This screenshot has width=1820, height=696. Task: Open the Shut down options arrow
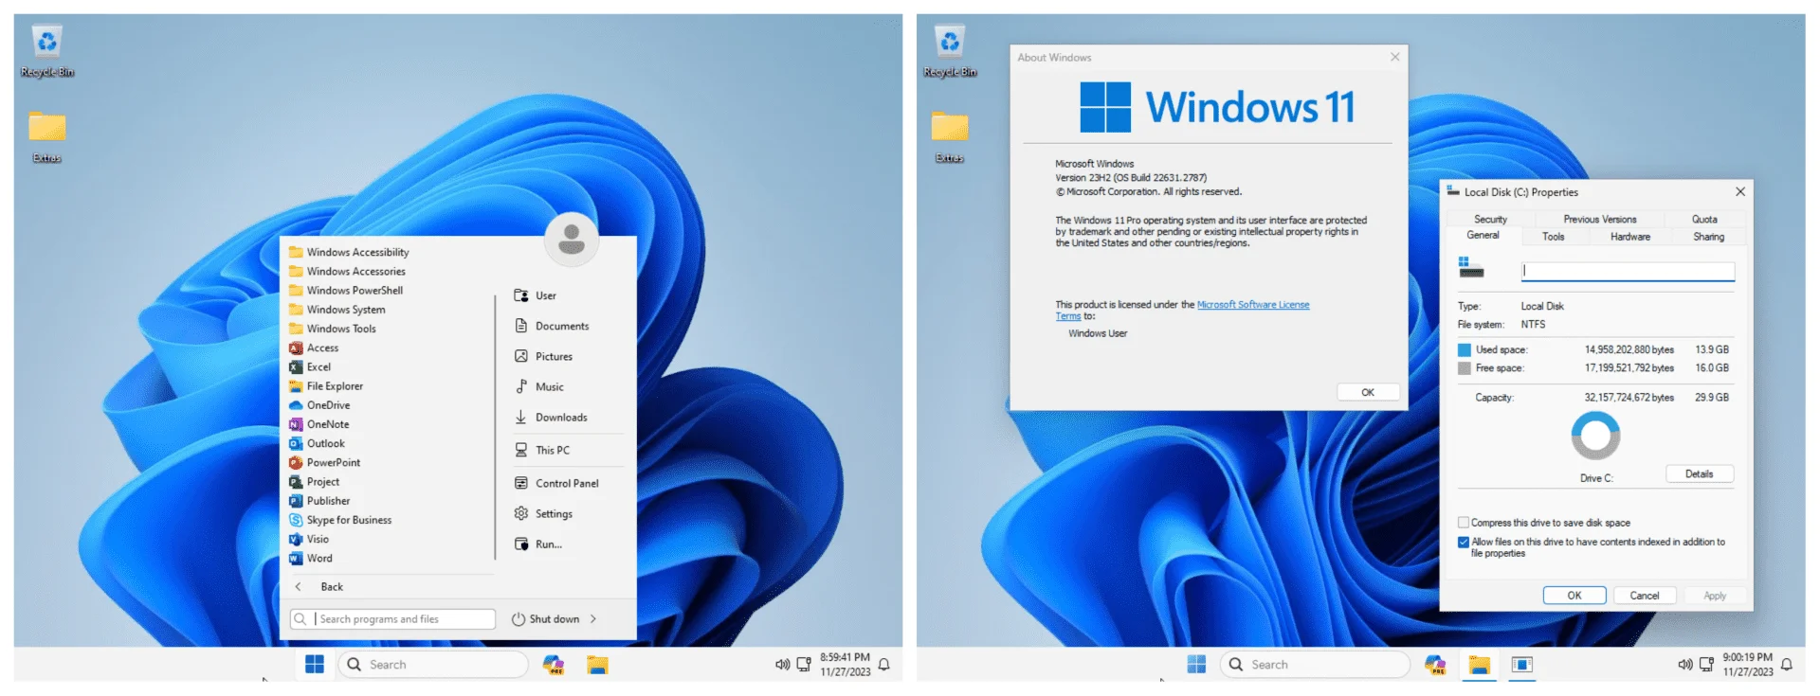pyautogui.click(x=593, y=619)
